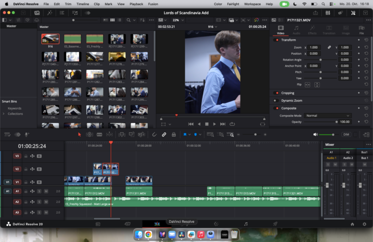Solo the A1 audio track

click(39, 191)
